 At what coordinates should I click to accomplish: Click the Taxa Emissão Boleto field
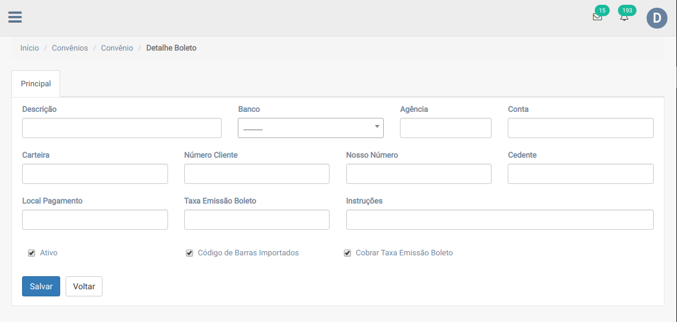pyautogui.click(x=256, y=220)
